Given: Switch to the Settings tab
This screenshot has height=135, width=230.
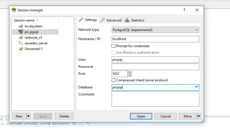Looking at the screenshot, I should (x=88, y=20).
